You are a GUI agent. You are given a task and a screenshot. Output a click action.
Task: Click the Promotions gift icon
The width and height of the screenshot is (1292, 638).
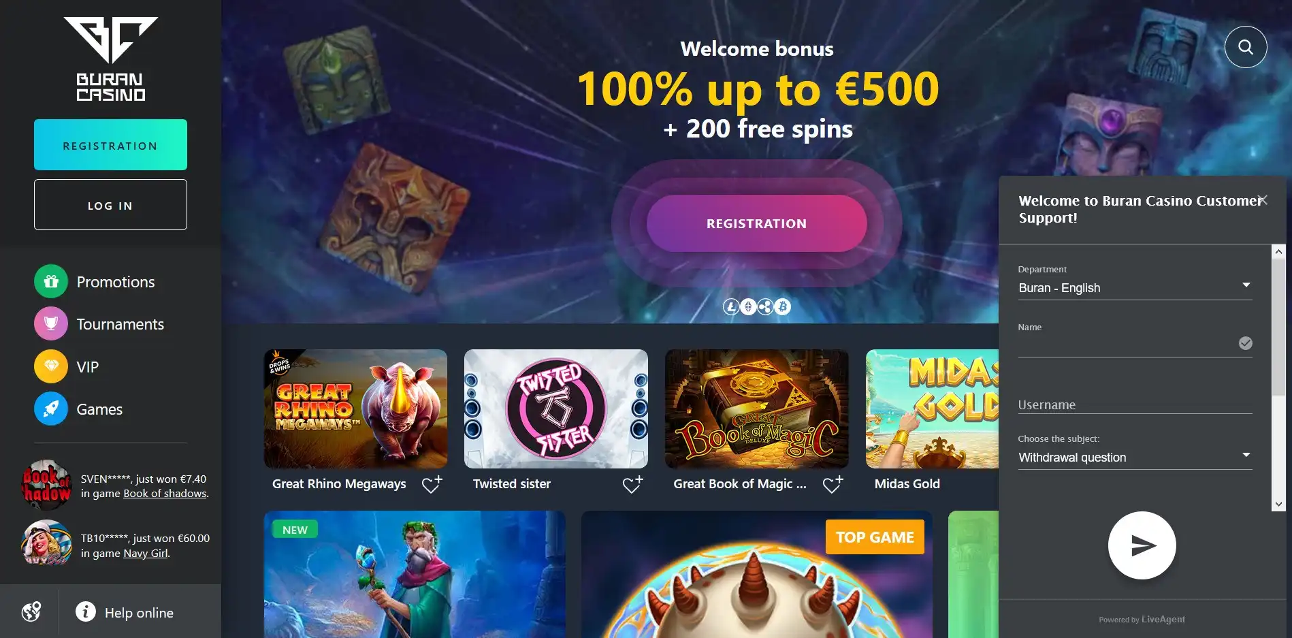(x=51, y=281)
